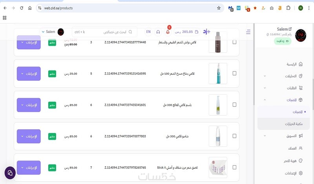Viewport: 314px width, 184px height.
Task: Click the search magnifier icon
Action: coord(130,32)
